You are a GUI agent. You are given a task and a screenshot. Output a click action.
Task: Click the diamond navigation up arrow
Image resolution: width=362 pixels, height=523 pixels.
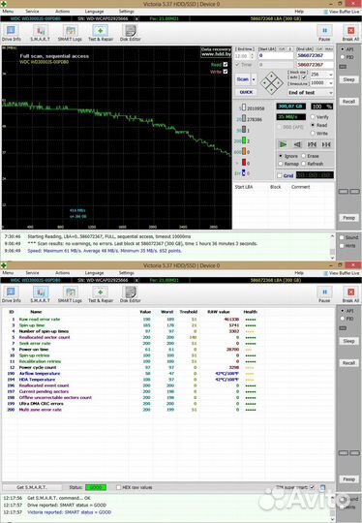point(272,77)
